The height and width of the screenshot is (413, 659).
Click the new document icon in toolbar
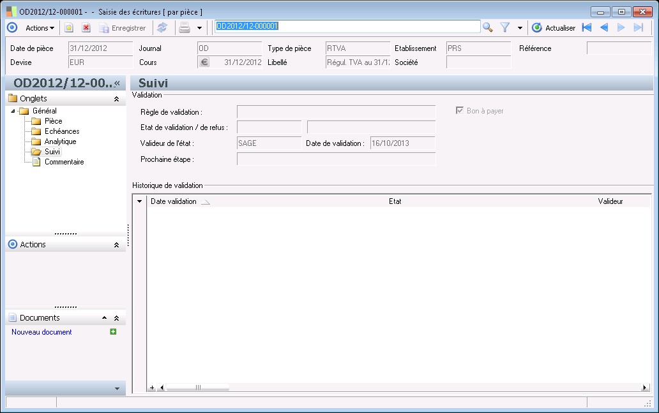coord(69,28)
